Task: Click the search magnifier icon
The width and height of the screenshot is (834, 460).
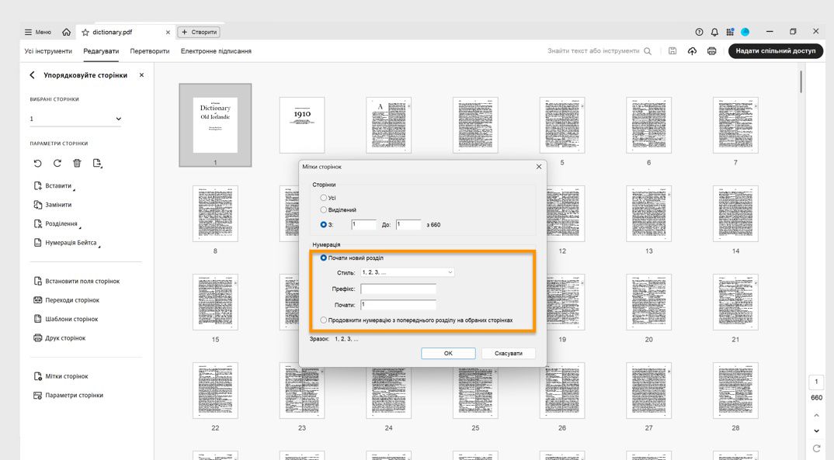Action: [x=648, y=51]
